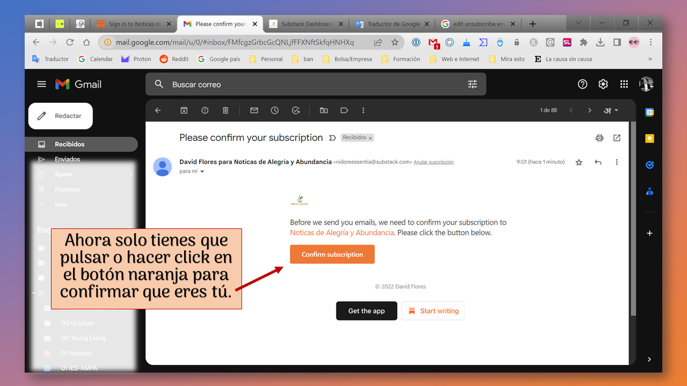This screenshot has height=386, width=687.
Task: Open Bolsa/Empresa bookmarks folder
Action: coord(347,59)
